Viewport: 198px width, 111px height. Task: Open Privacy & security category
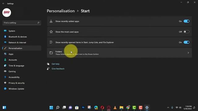pos(22,83)
